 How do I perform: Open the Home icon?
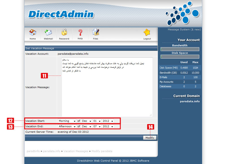[x=33, y=32]
